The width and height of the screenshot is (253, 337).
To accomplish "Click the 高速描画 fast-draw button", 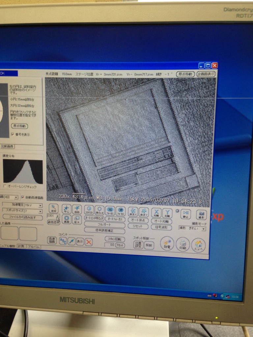I will coord(52,240).
